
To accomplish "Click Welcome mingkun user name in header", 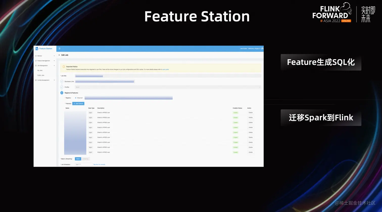I will 254,49.
